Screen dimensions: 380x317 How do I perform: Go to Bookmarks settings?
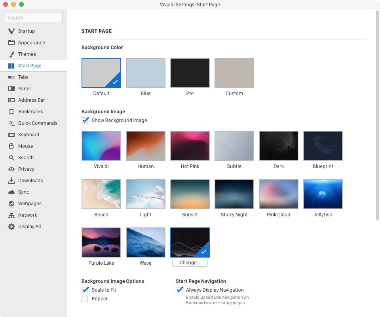coord(34,112)
